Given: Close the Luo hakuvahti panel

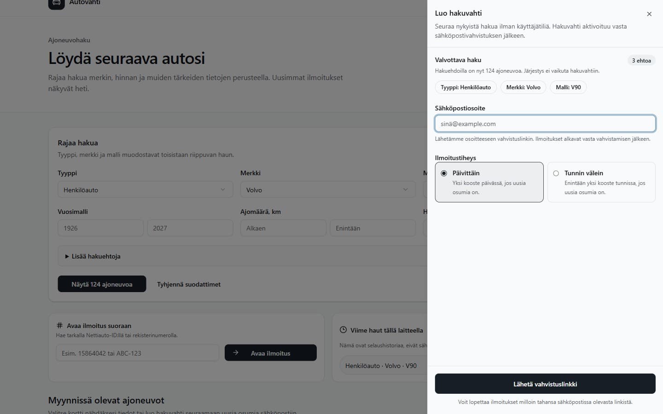Looking at the screenshot, I should (x=649, y=14).
